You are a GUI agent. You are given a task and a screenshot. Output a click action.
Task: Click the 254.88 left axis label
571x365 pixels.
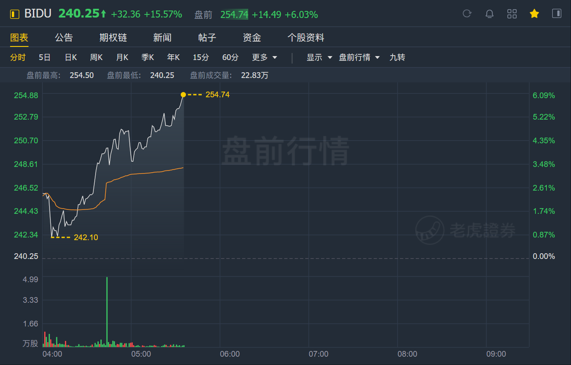coord(26,96)
